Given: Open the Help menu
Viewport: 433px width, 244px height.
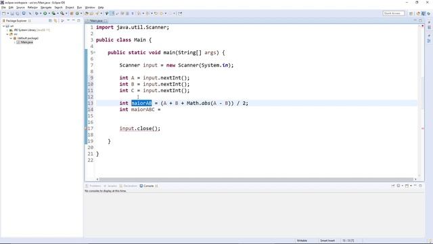Looking at the screenshot, I should [x=101, y=7].
